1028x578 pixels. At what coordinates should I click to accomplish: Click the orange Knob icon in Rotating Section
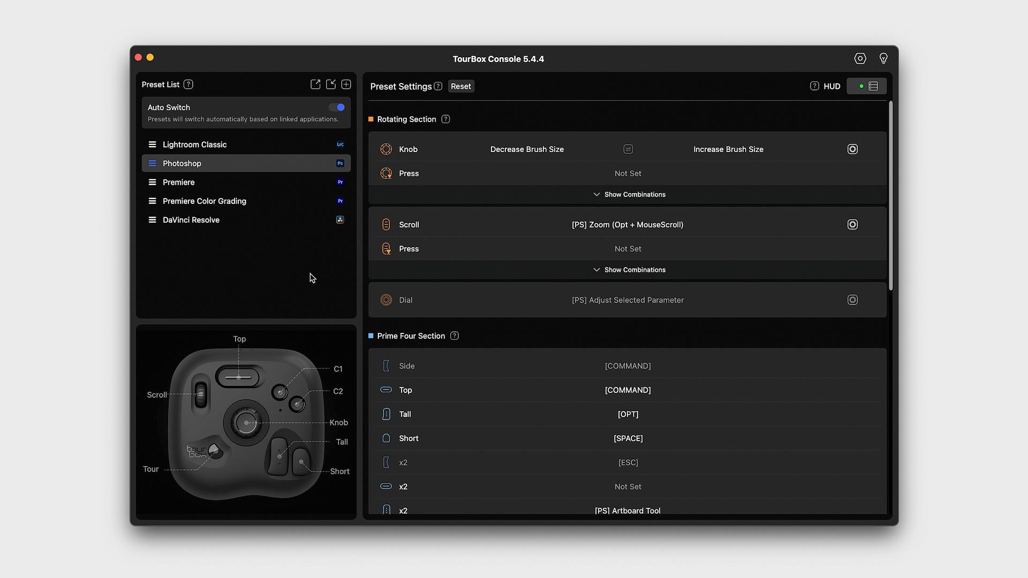385,149
